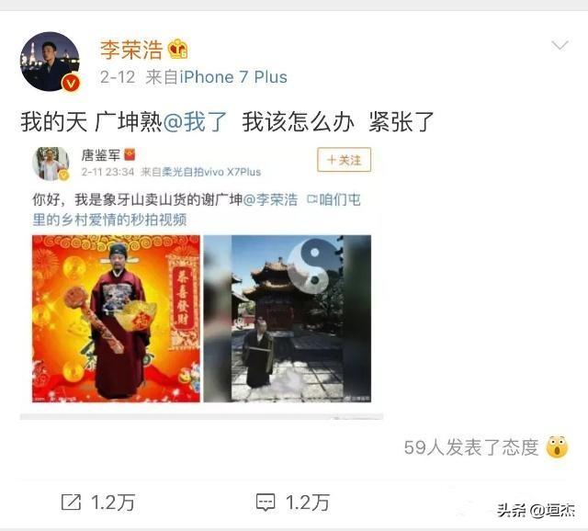The height and width of the screenshot is (531, 588).
Task: Click the orange V verification badge
Action: coord(71,83)
